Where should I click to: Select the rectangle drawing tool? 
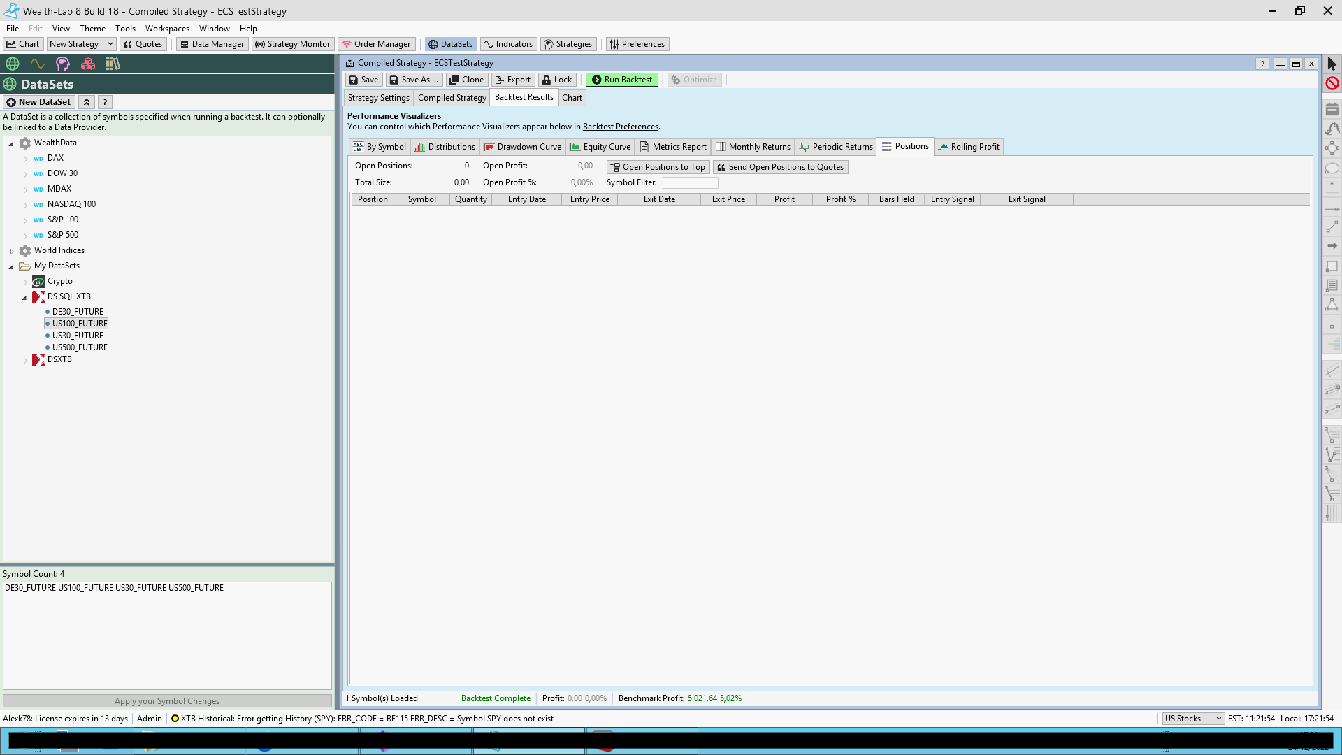click(x=1332, y=266)
